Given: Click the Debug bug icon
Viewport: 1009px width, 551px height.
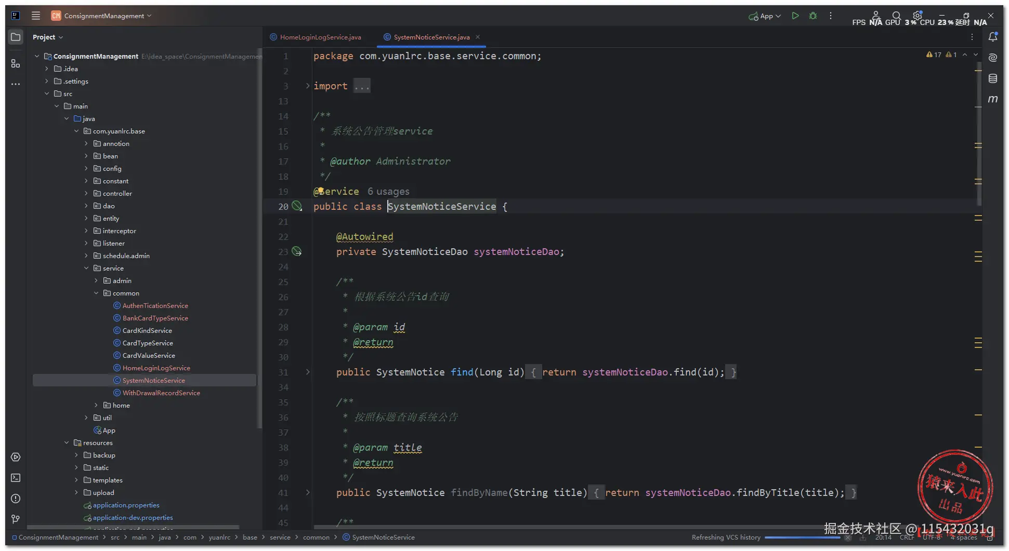Looking at the screenshot, I should (x=813, y=16).
